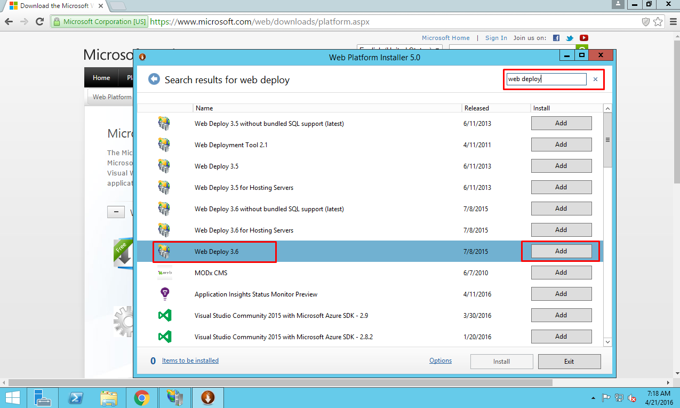The height and width of the screenshot is (408, 680).
Task: Click the Web Deploy 3.6 row icon
Action: point(164,251)
